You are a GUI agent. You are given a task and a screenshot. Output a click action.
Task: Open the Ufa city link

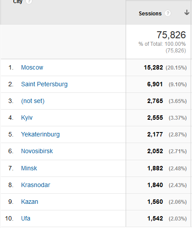coord(25,218)
